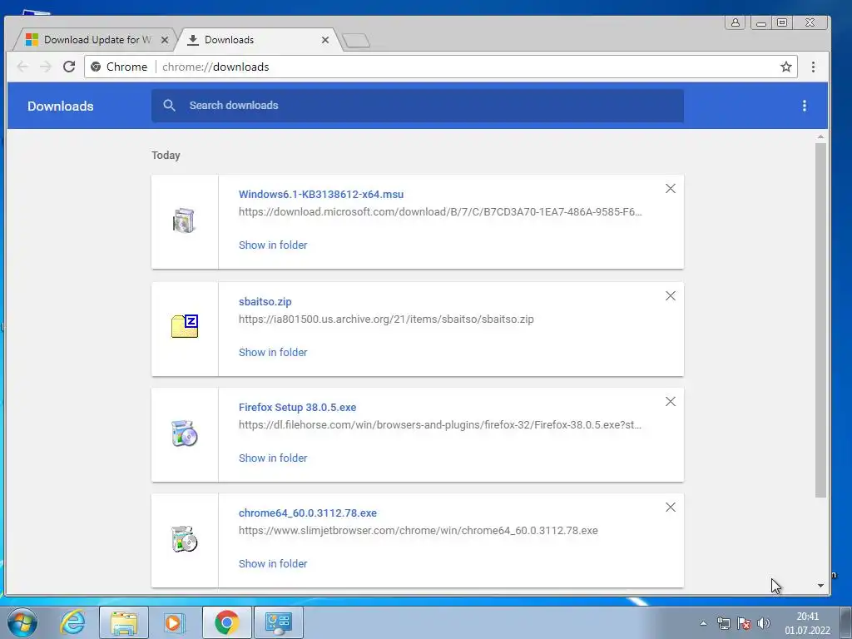The image size is (852, 639).
Task: Click the vertical scrollbar thumb
Action: 820,319
